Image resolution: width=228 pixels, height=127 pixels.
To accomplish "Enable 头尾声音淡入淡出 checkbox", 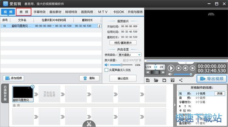I will 106,70.
